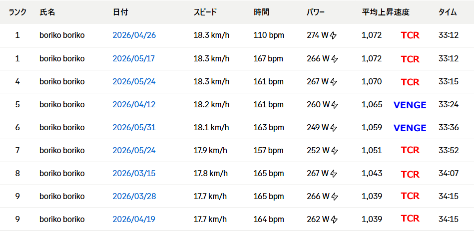Click the 18.2 km/h speed value
The image size is (474, 231).
(x=212, y=104)
